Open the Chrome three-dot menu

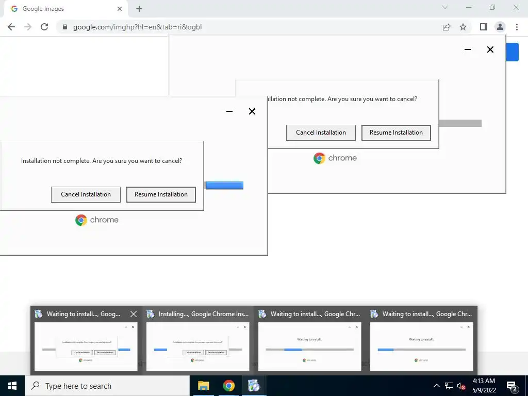[x=517, y=27]
